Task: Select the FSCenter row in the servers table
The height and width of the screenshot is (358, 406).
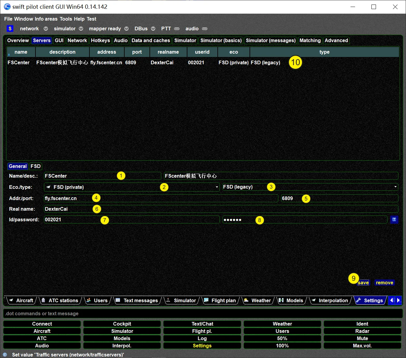Action: pyautogui.click(x=203, y=62)
